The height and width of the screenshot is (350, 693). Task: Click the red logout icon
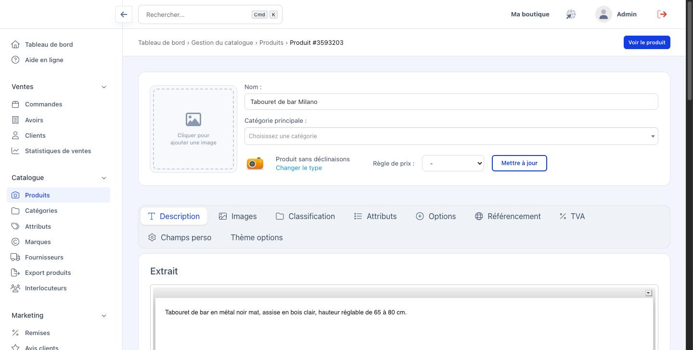662,14
